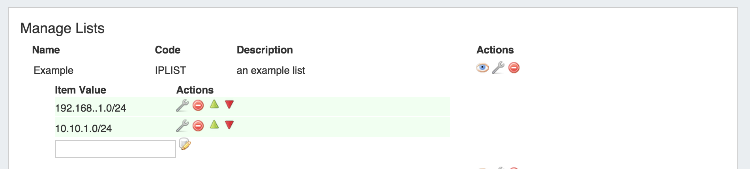Move 10.10.1.0/24 item down
This screenshot has height=169, width=750.
coord(229,125)
